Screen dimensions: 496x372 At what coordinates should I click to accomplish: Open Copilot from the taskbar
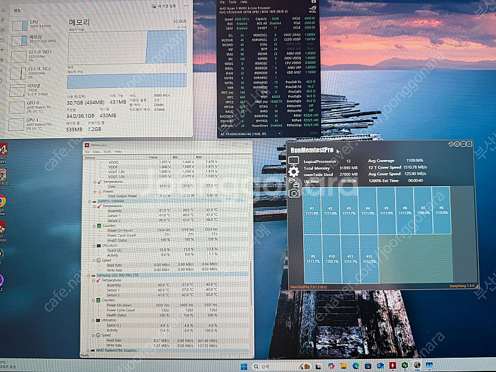(x=331, y=366)
